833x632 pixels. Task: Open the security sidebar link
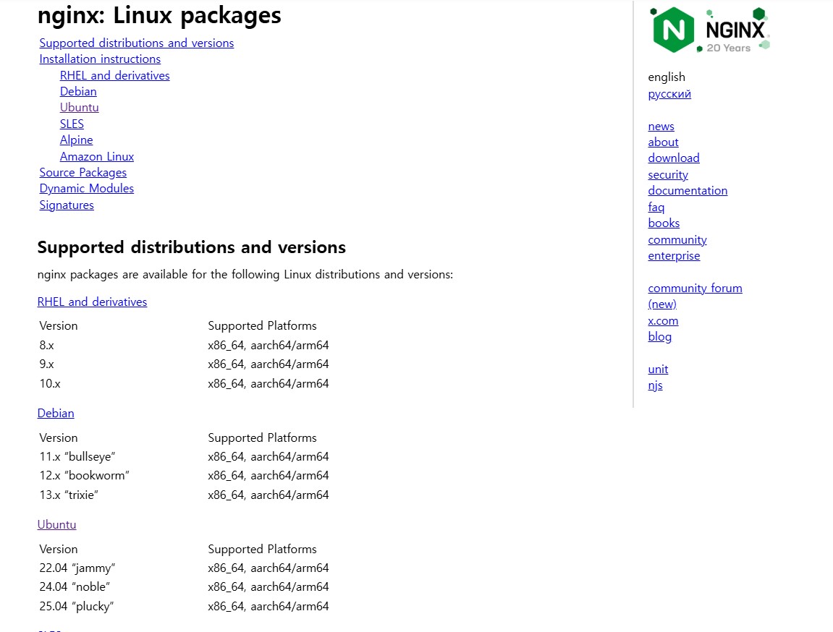(x=668, y=174)
